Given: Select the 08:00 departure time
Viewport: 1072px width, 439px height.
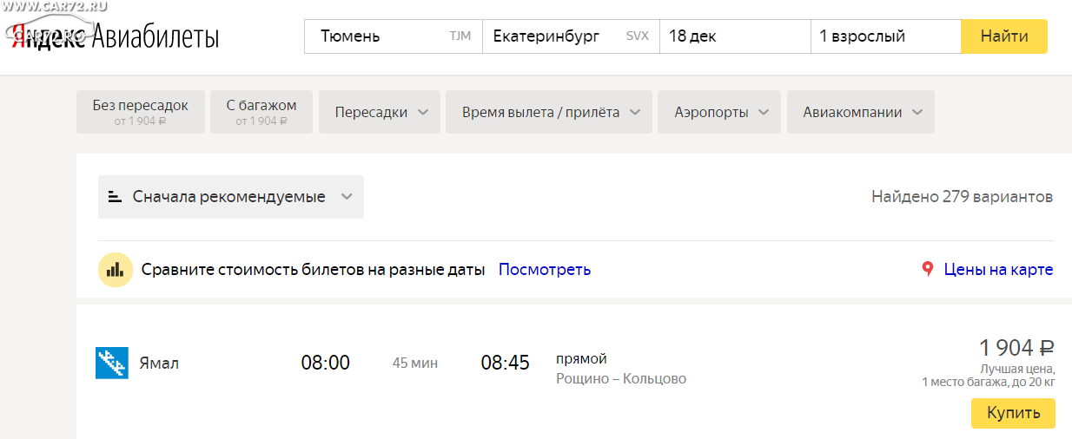Looking at the screenshot, I should pyautogui.click(x=326, y=363).
